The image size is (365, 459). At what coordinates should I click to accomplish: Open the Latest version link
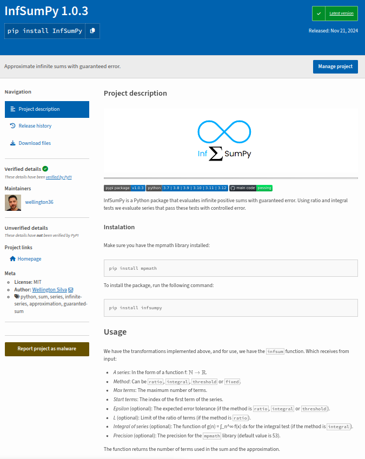pyautogui.click(x=341, y=14)
